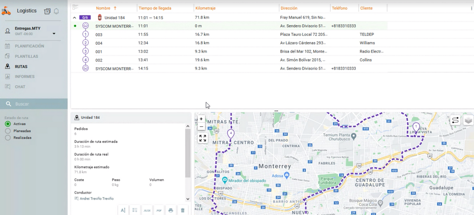Click the notifications bell icon
The width and height of the screenshot is (474, 215).
[56, 11]
